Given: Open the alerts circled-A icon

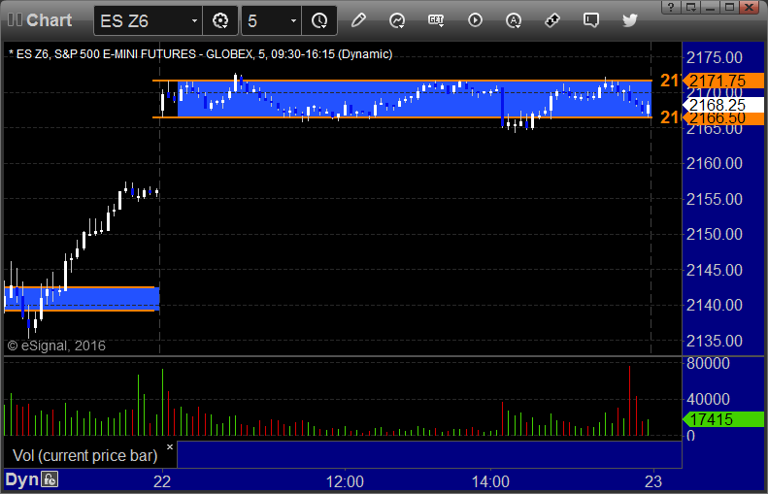Looking at the screenshot, I should (x=514, y=20).
